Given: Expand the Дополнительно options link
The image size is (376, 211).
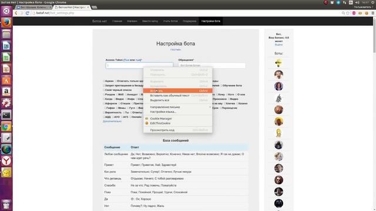Looking at the screenshot, I should (112, 121).
